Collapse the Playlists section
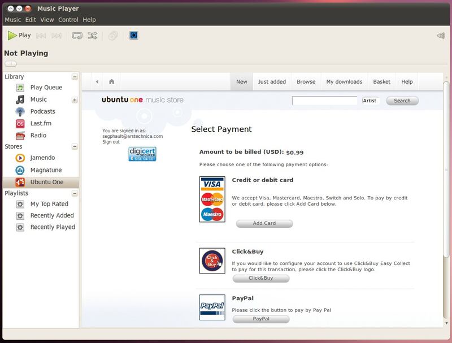 pos(75,193)
